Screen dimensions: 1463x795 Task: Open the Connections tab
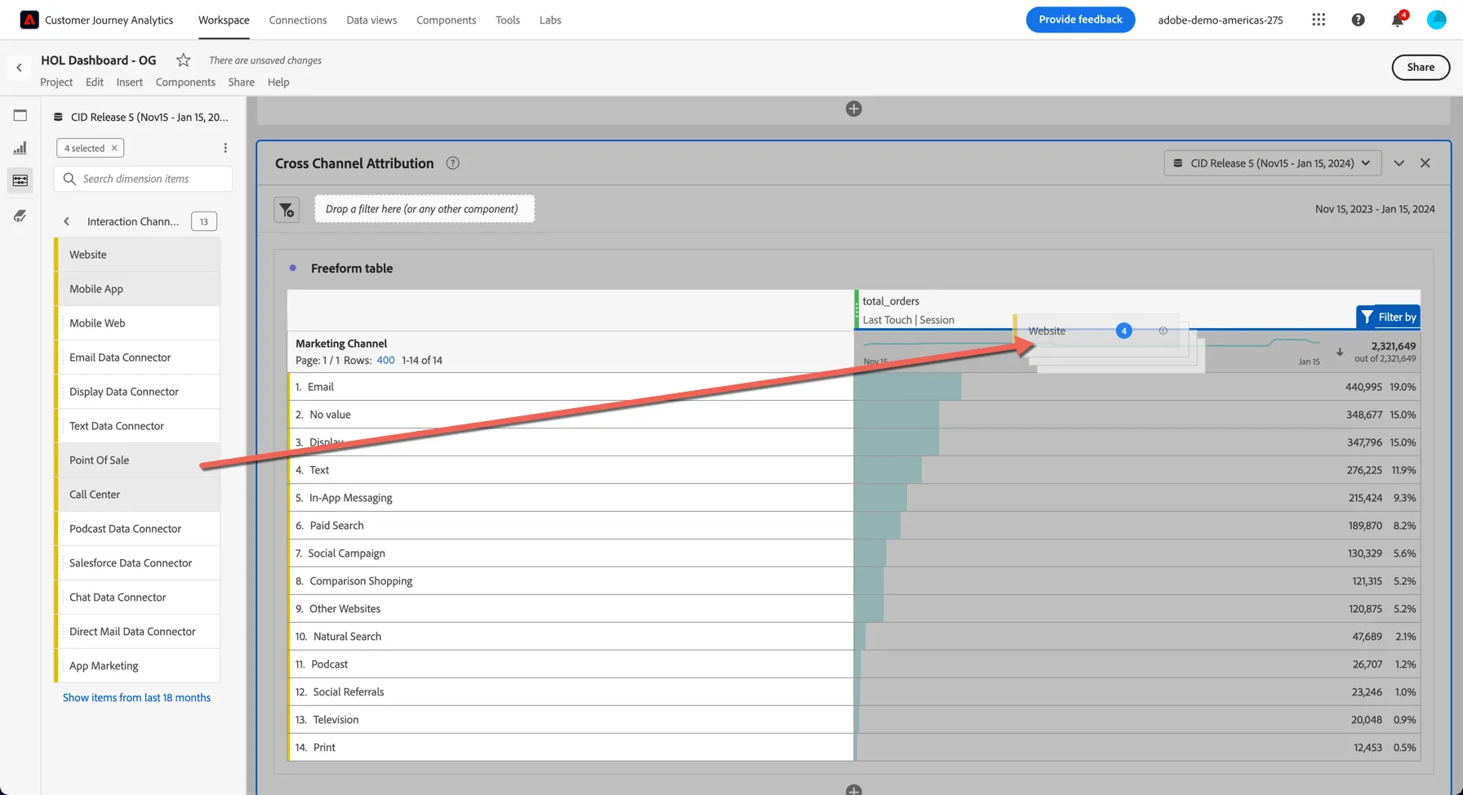point(298,20)
